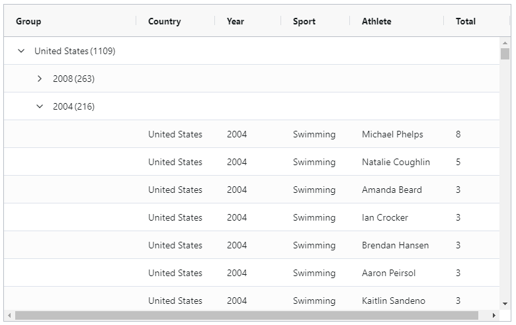Select the Michael Phelps row
The width and height of the screenshot is (516, 325).
392,134
